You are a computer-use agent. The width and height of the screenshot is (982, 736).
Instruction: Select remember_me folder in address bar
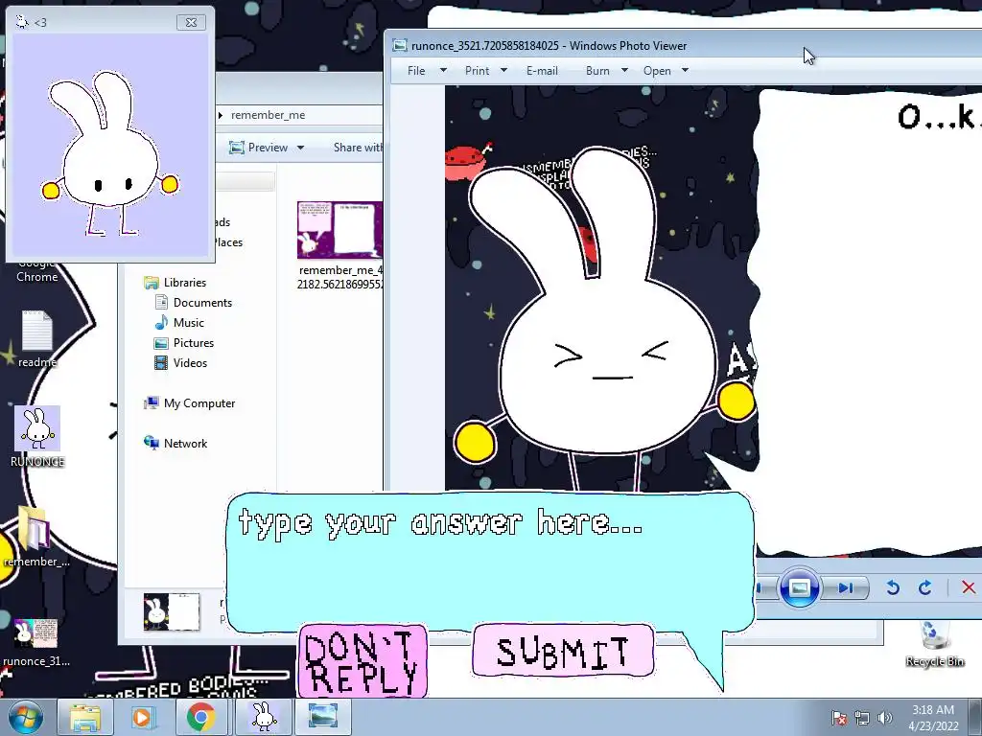269,115
